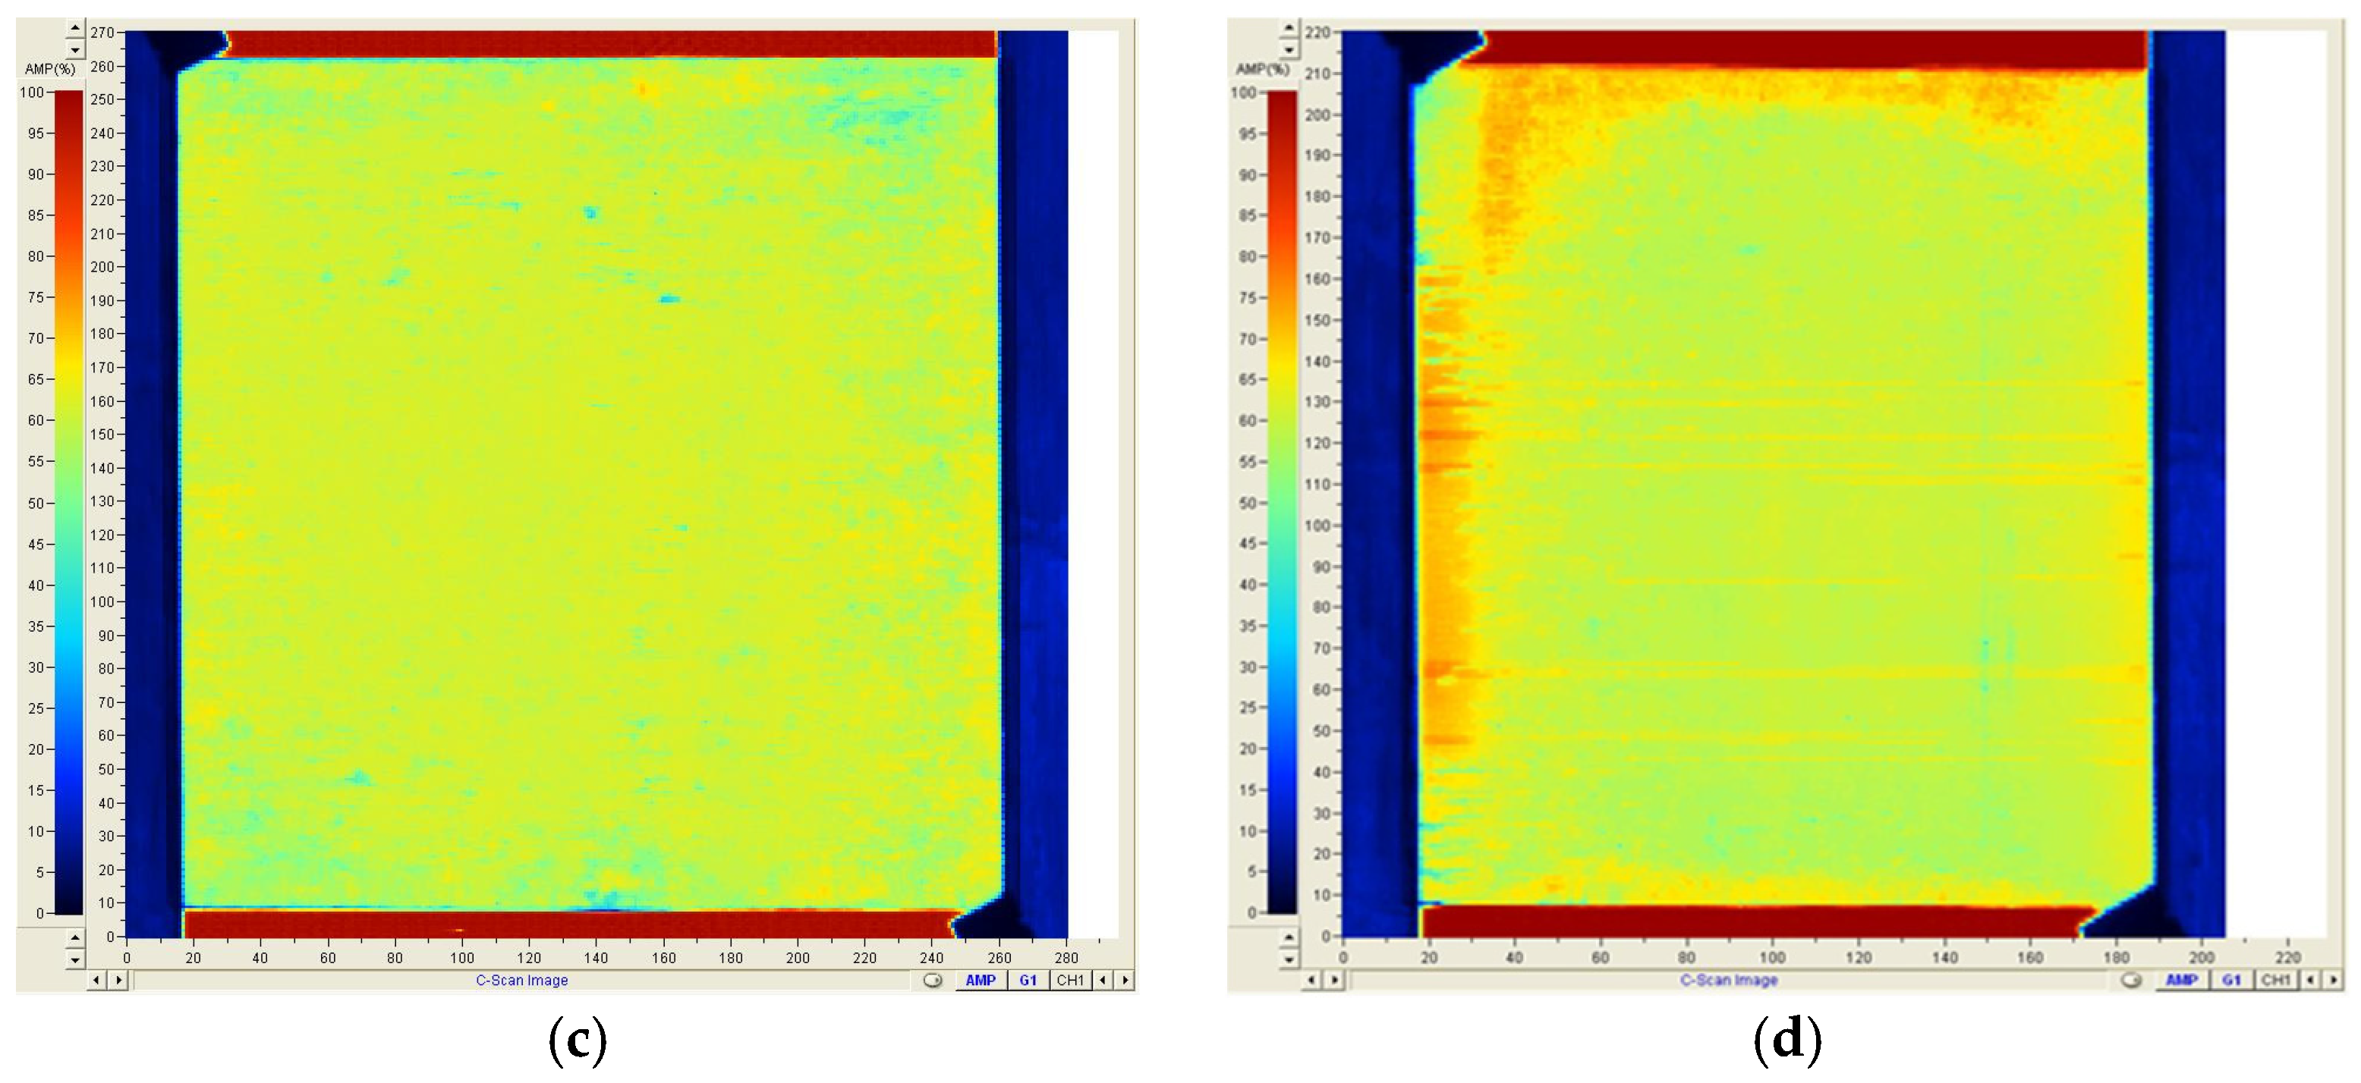2361x1083 pixels.
Task: Click CH1 channel selector in panel (c)
Action: click(x=1069, y=981)
